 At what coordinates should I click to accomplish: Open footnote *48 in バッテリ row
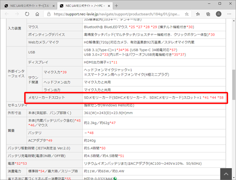point(91,133)
